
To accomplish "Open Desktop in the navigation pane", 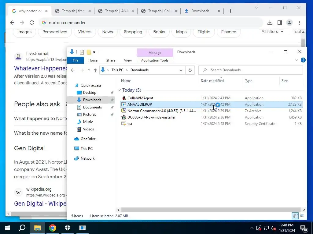I will pyautogui.click(x=90, y=93).
